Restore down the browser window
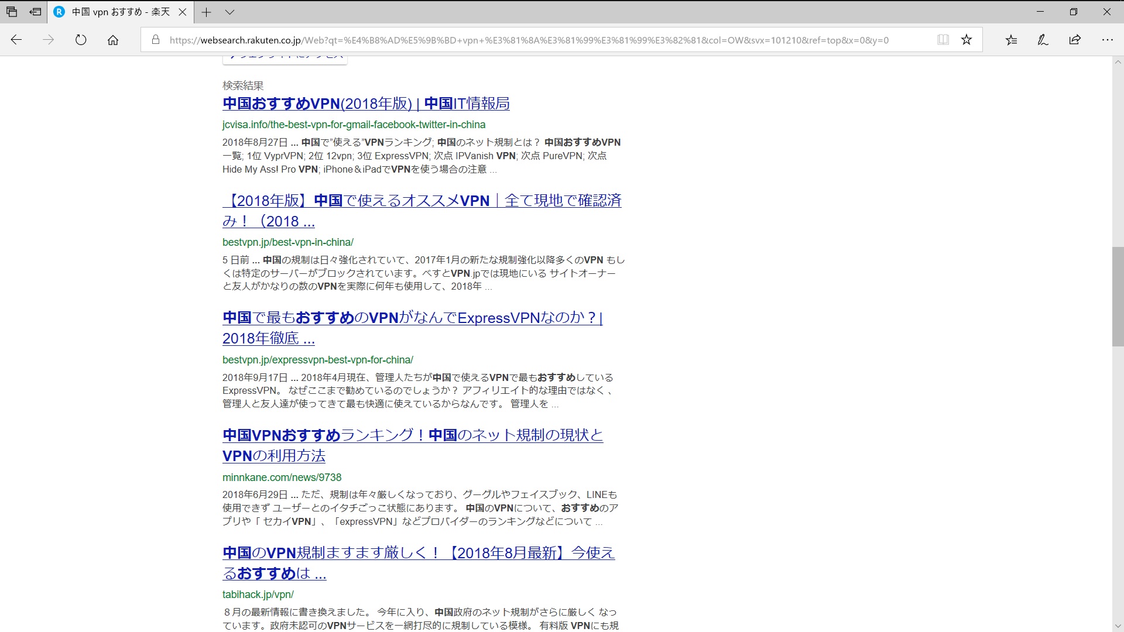 [x=1074, y=12]
